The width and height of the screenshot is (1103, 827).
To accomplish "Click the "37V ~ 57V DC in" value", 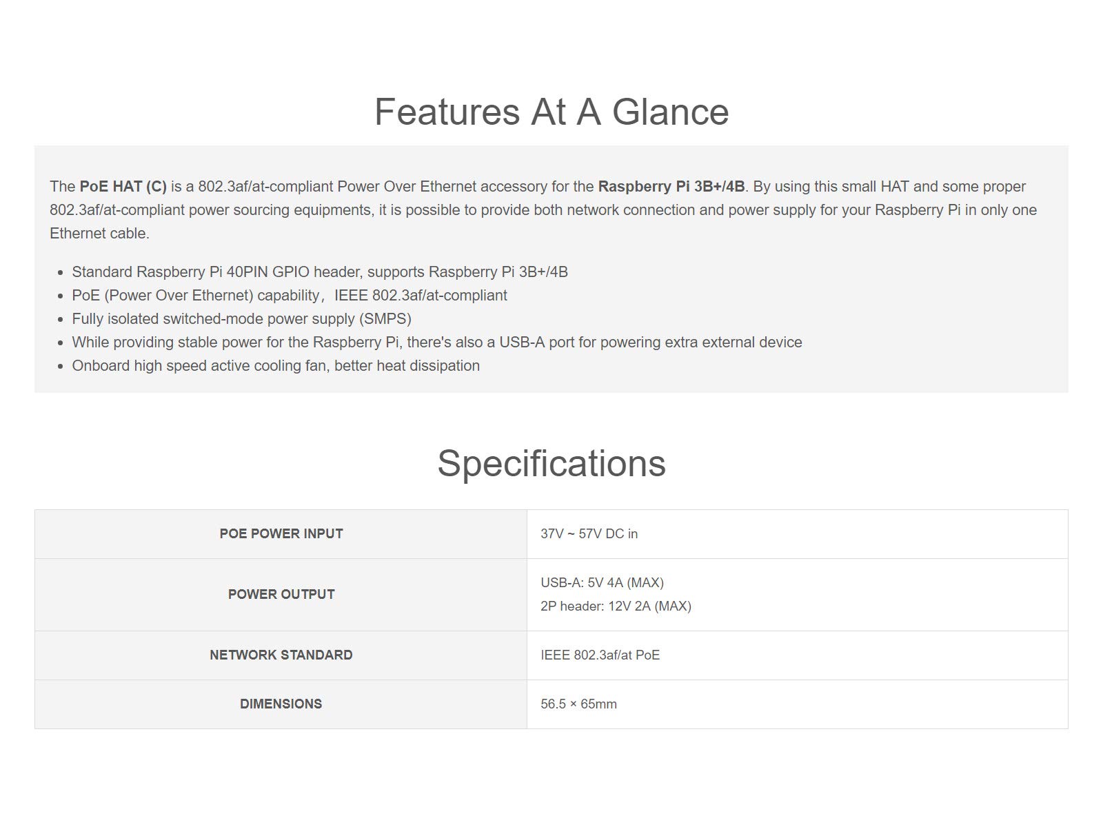I will pyautogui.click(x=589, y=534).
